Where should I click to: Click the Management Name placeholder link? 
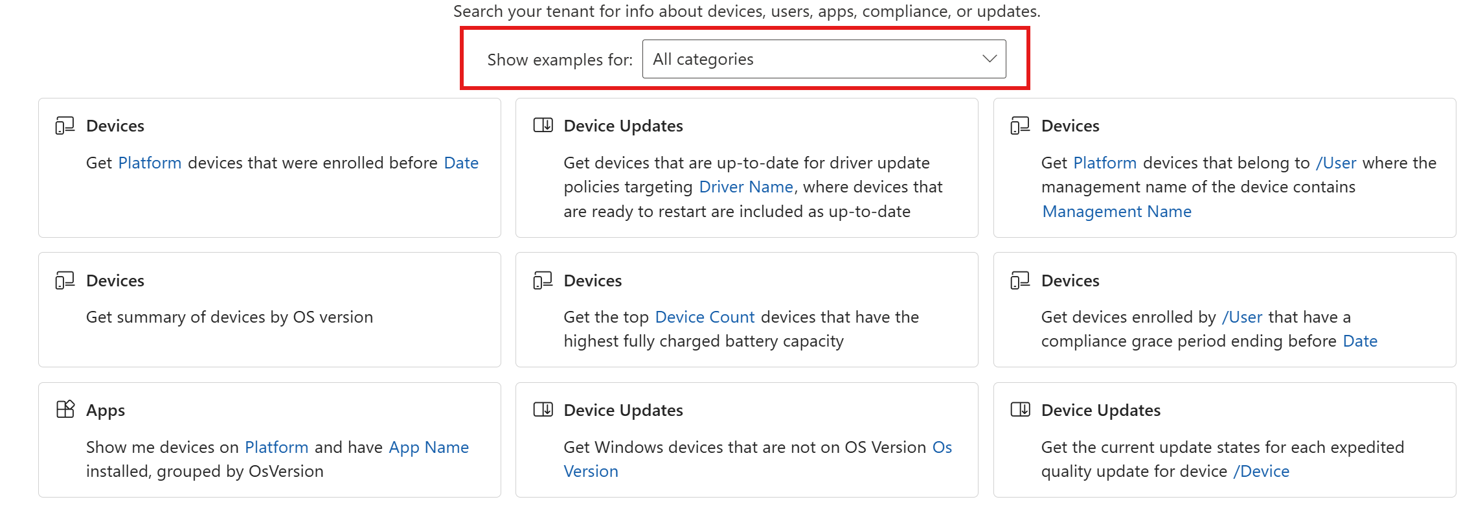tap(1116, 211)
